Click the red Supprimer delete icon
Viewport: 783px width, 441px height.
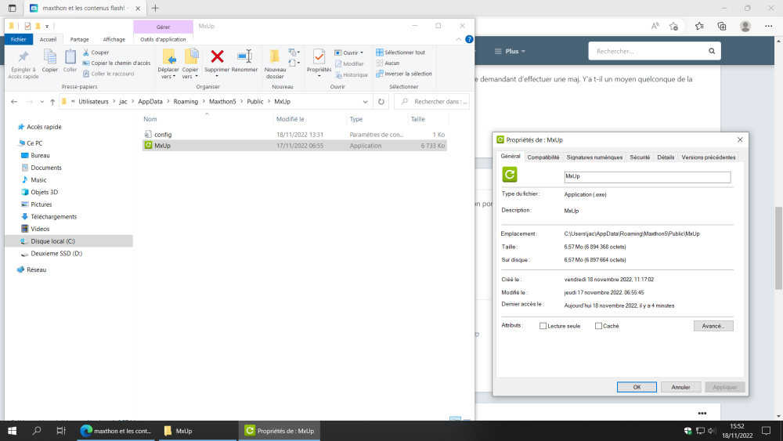[x=218, y=56]
